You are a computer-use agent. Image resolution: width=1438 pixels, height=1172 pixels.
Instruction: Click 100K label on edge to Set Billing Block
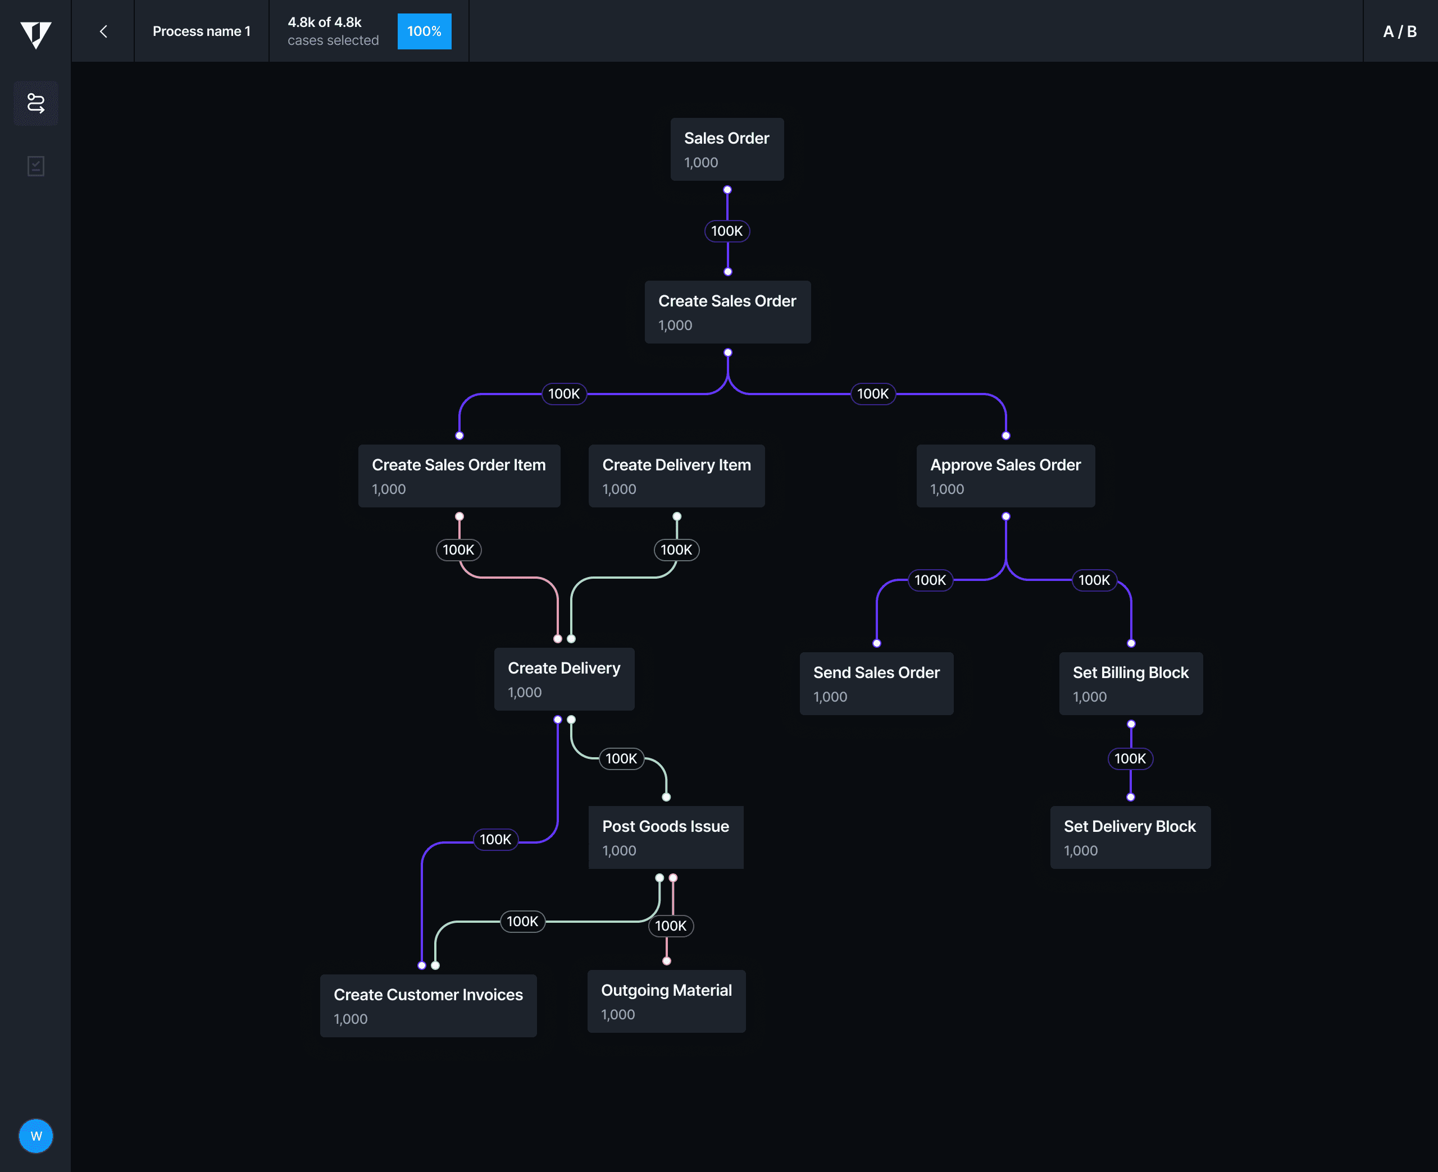coord(1094,580)
